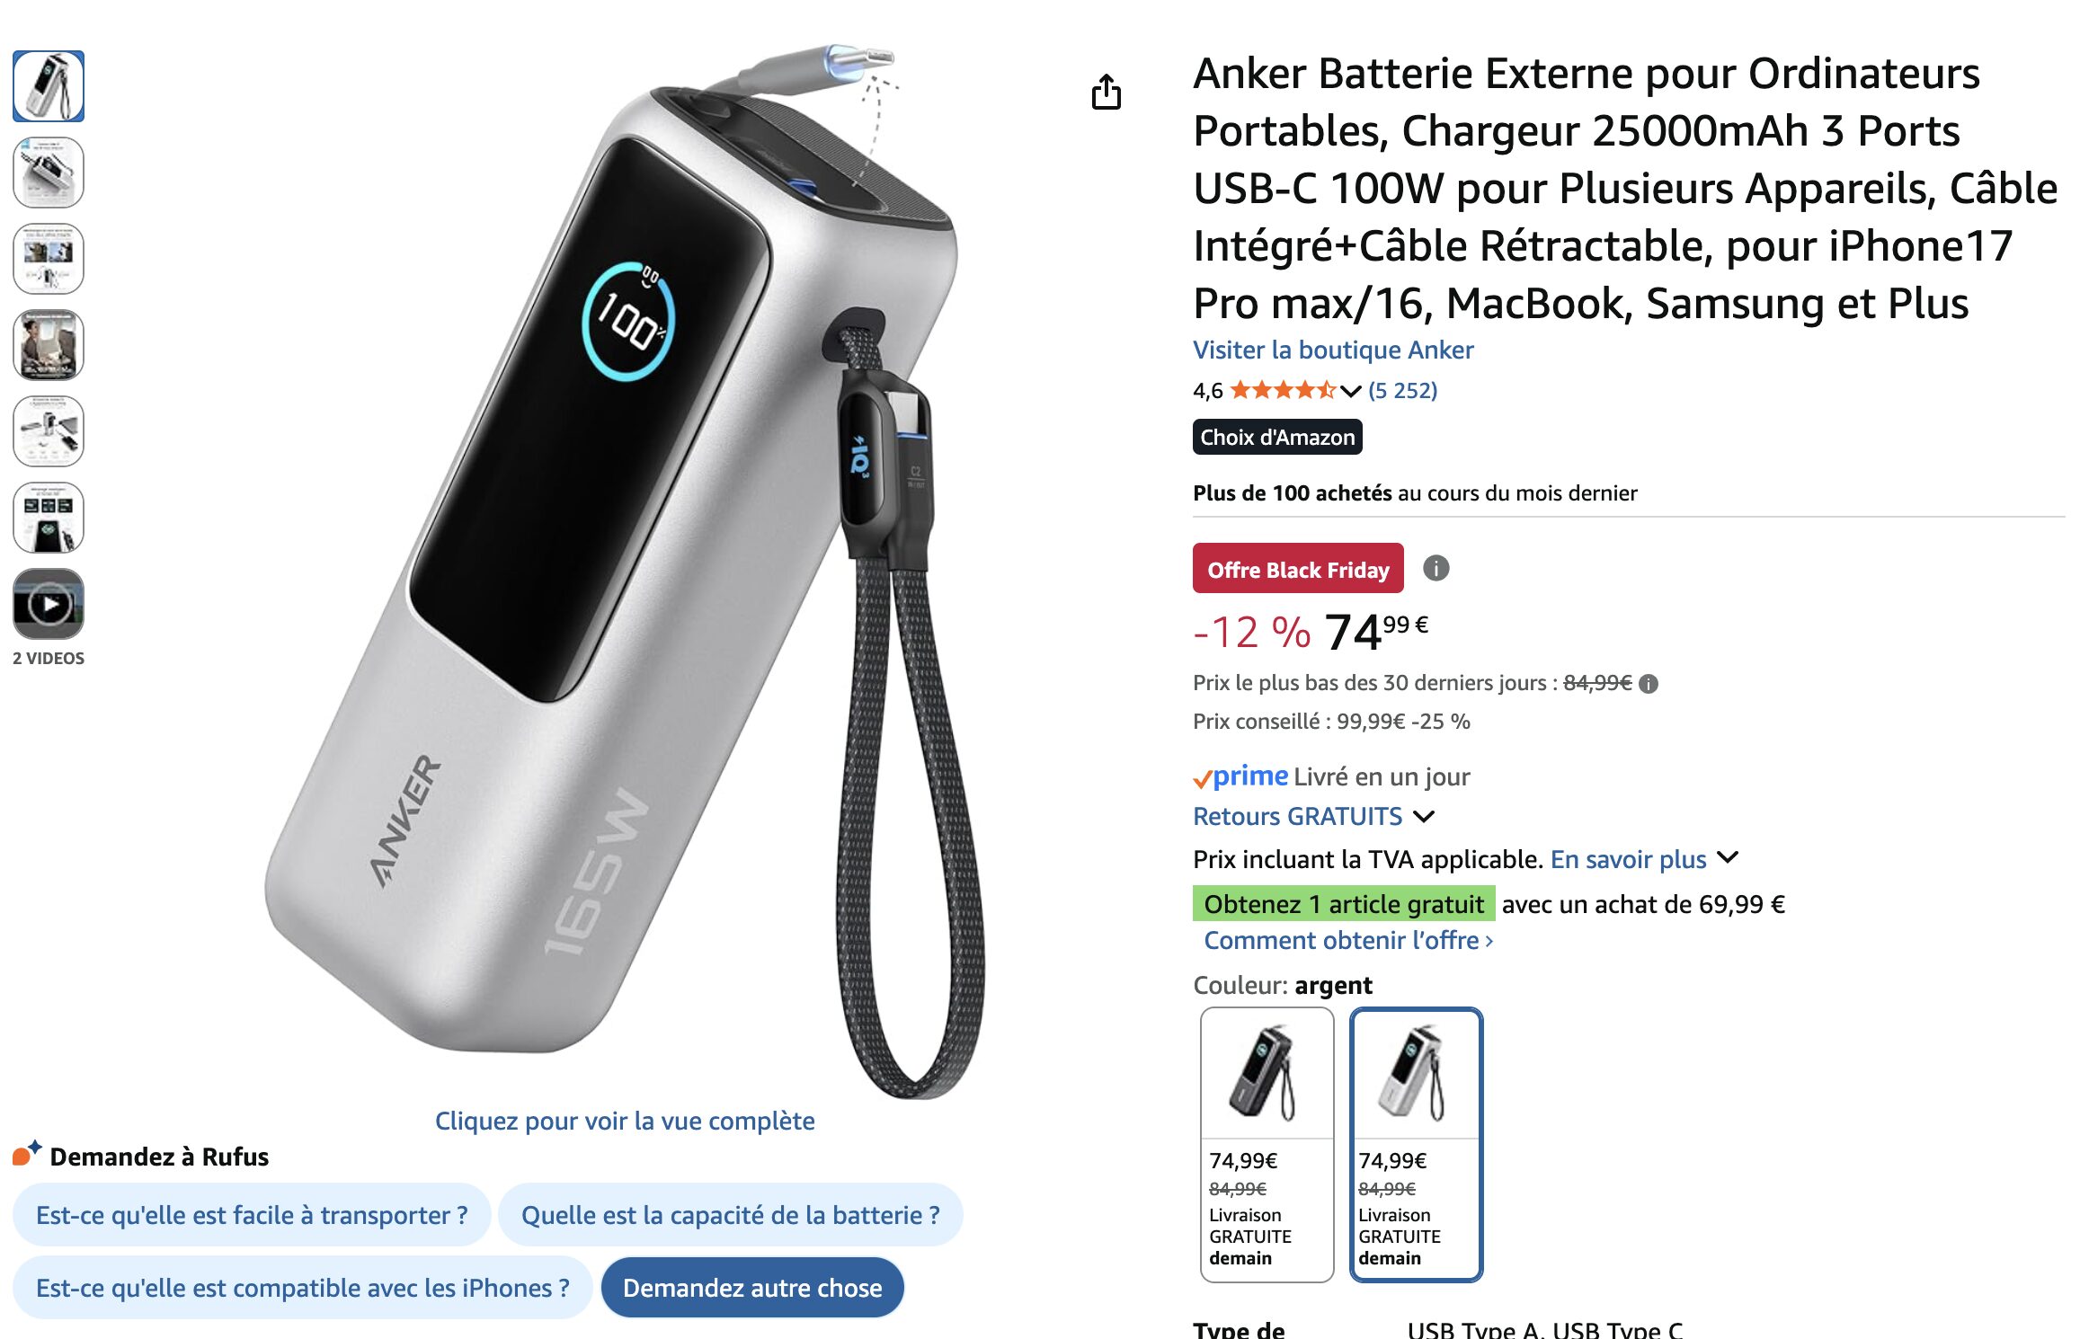The width and height of the screenshot is (2080, 1339).
Task: Click to see full image view link
Action: pyautogui.click(x=625, y=1121)
